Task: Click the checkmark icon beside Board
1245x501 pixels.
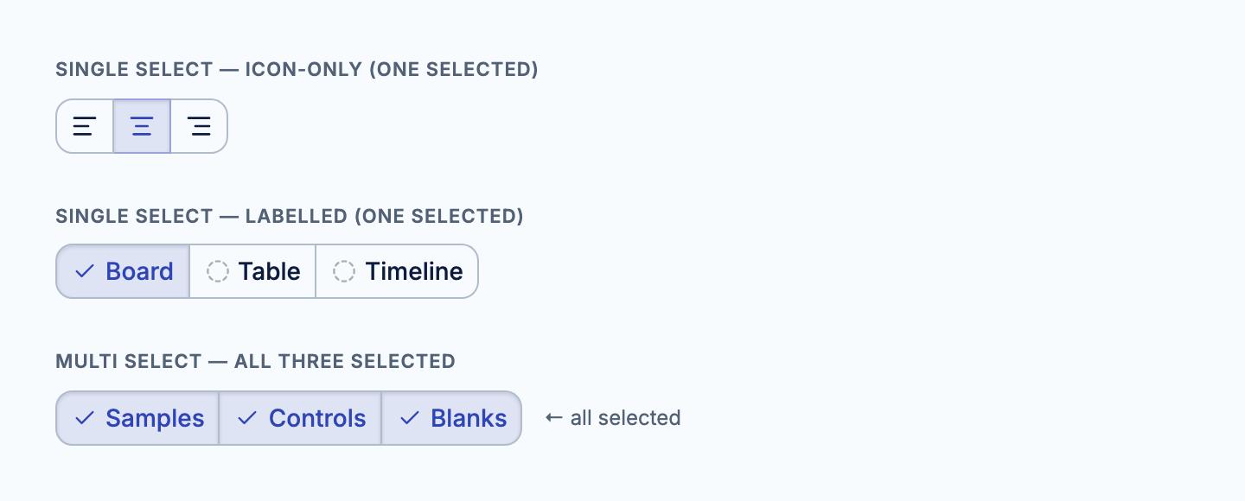Action: [85, 271]
